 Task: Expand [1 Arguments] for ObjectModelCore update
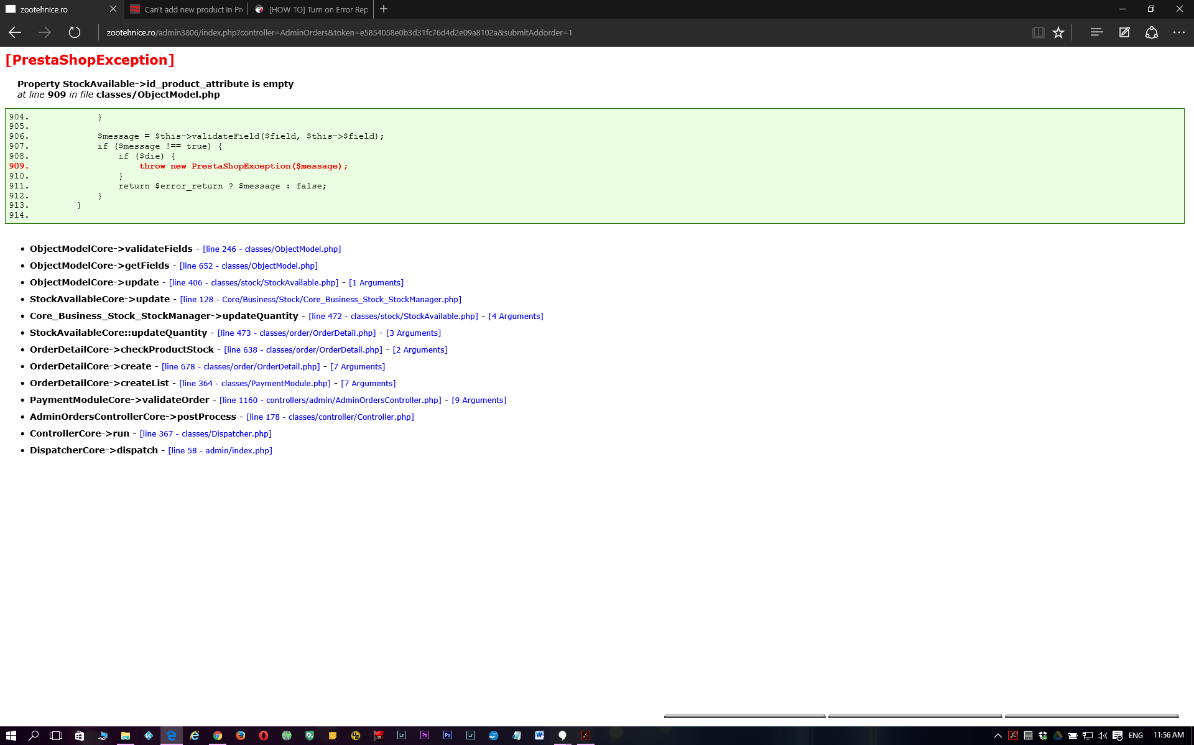pyautogui.click(x=376, y=283)
